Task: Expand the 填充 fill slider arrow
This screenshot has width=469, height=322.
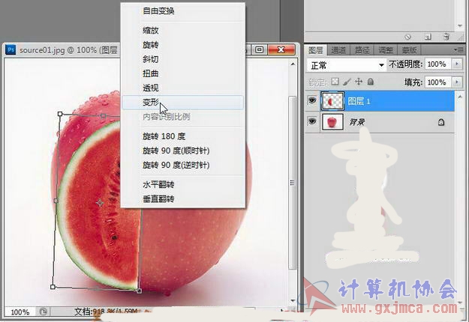Action: tap(458, 82)
